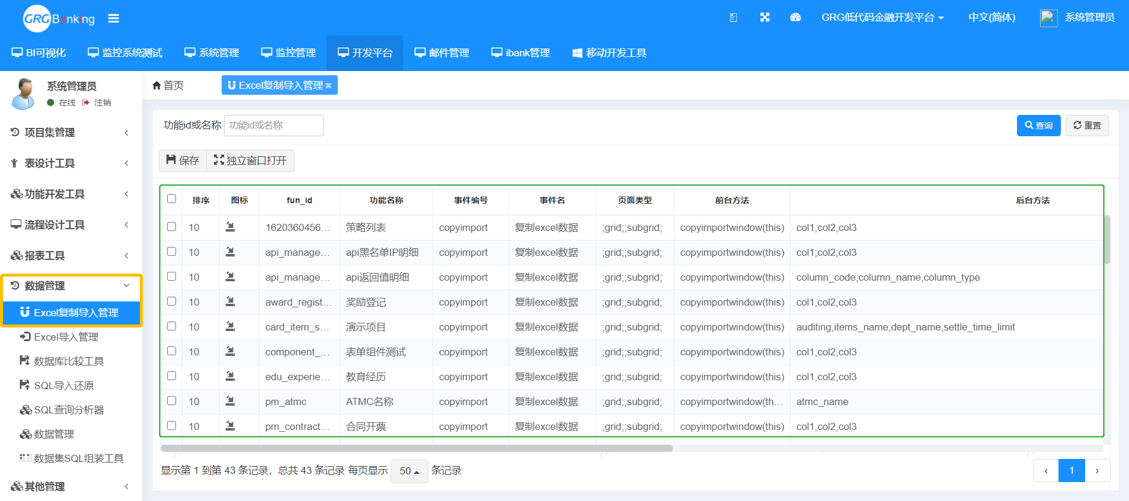Click icon in the api返回值明细 row
The height and width of the screenshot is (501, 1129).
(231, 277)
